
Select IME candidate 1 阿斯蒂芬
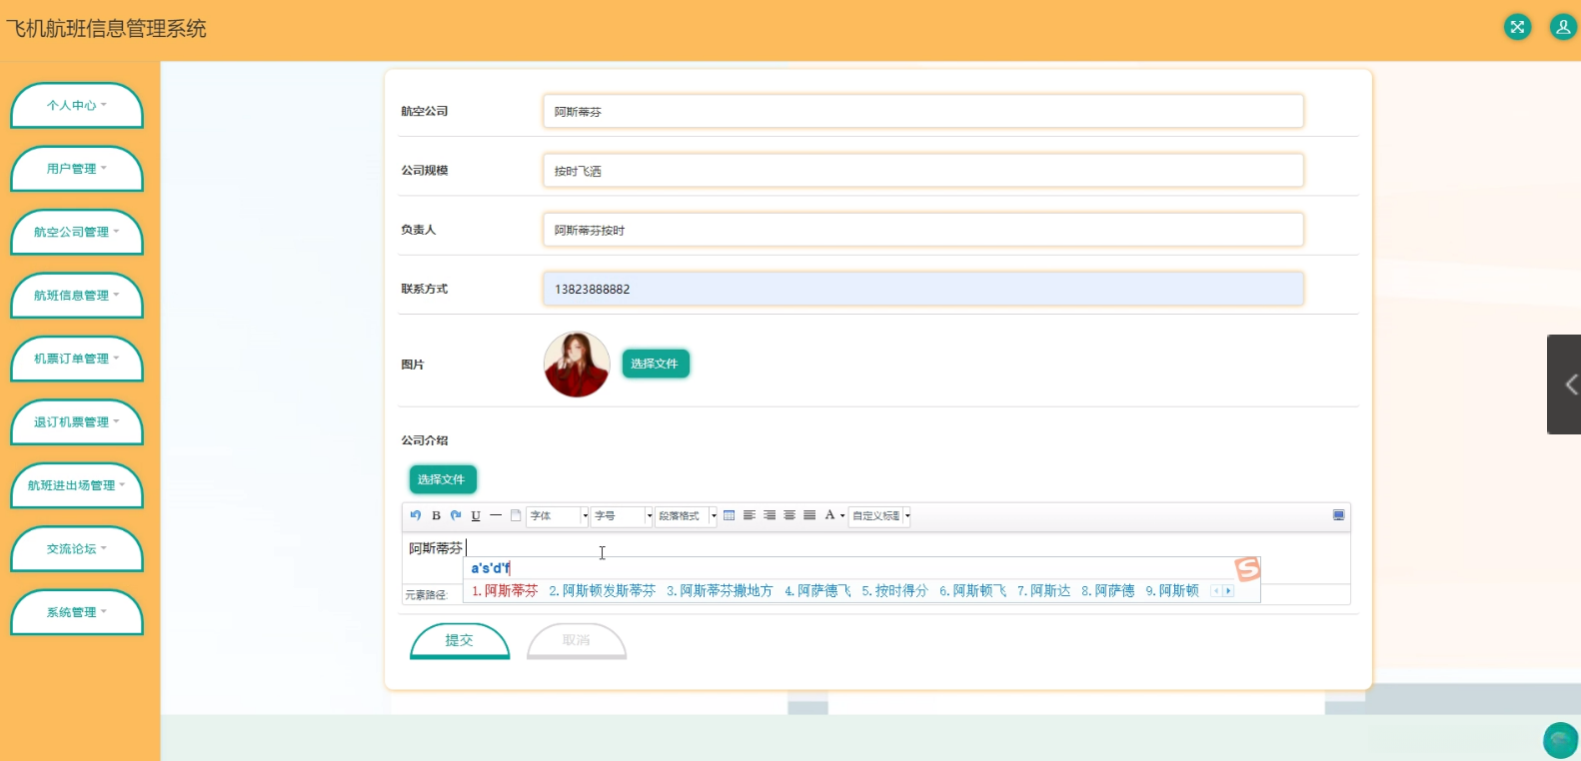505,591
